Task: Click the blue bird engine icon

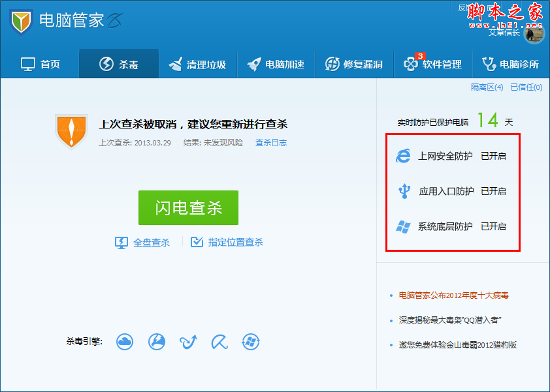Action: [188, 342]
